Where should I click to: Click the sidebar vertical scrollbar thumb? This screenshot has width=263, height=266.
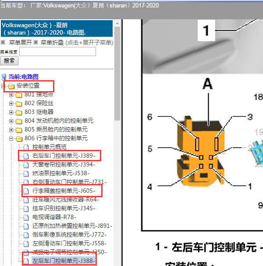point(117,73)
